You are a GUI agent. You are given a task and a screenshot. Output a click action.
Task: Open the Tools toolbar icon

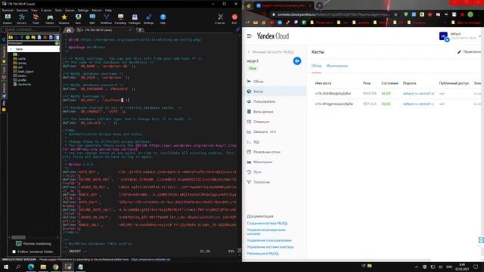coord(36,19)
